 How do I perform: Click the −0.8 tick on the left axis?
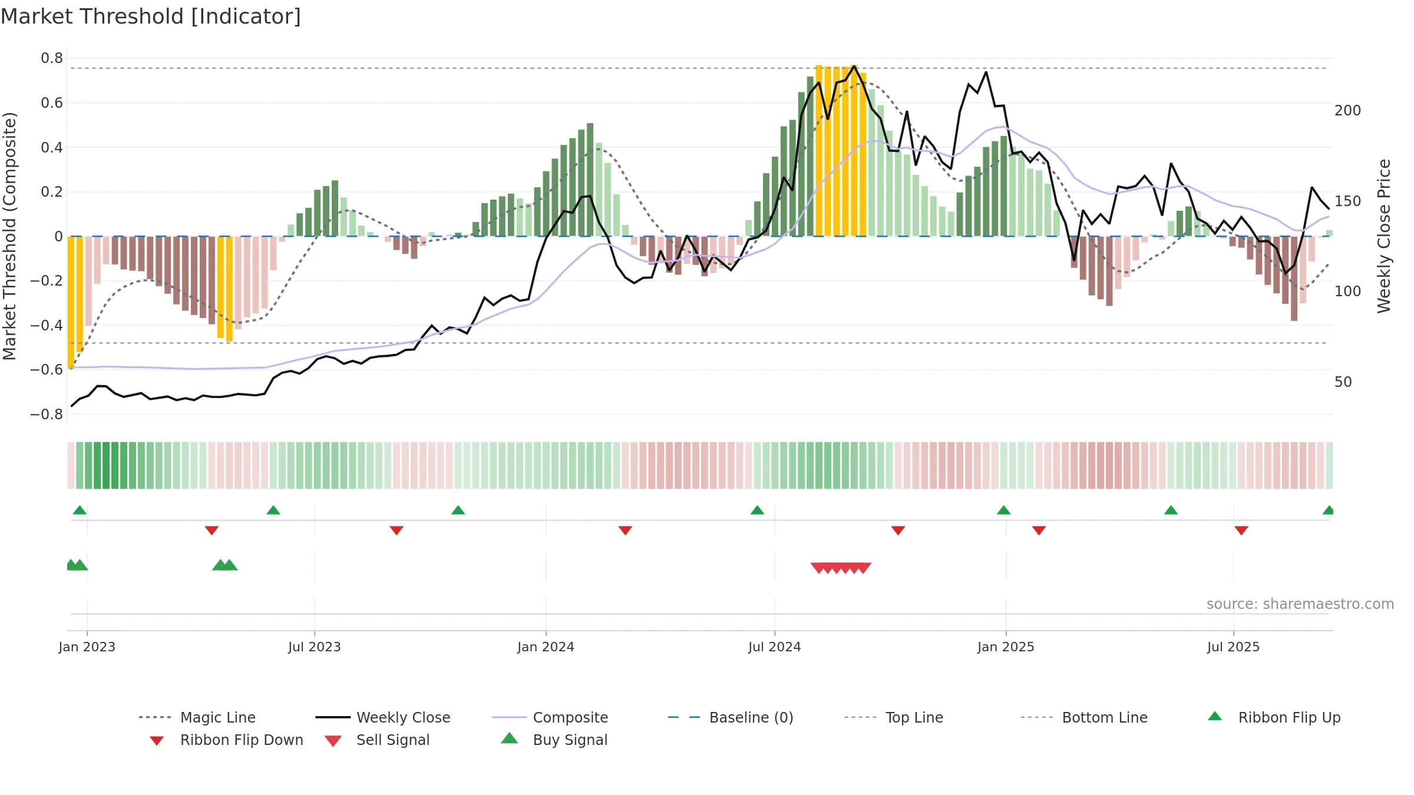point(47,414)
